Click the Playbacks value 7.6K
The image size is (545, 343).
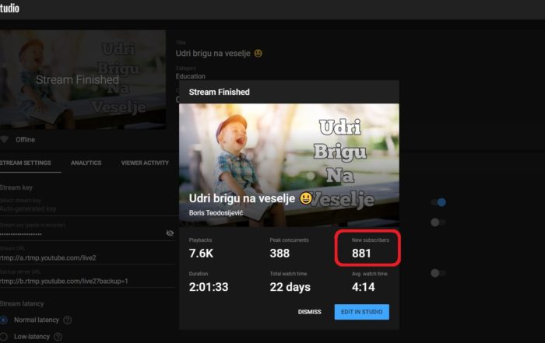click(x=201, y=253)
